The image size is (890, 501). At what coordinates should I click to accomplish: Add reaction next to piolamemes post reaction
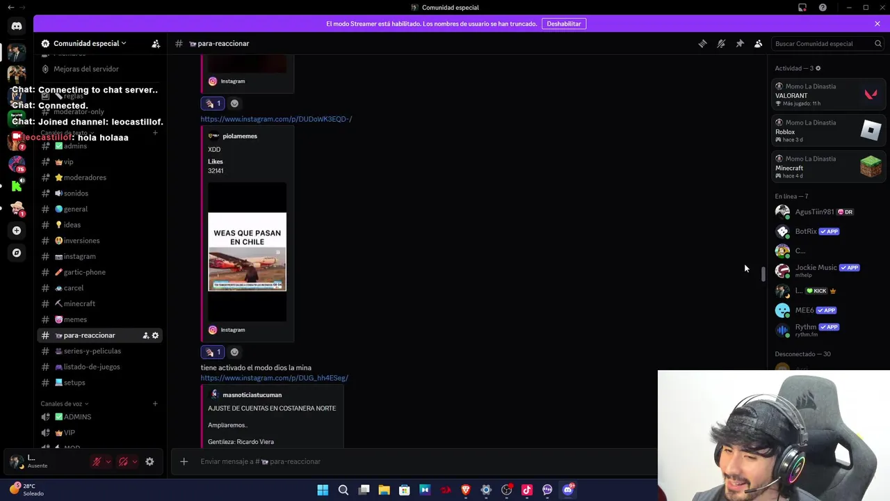tap(234, 352)
